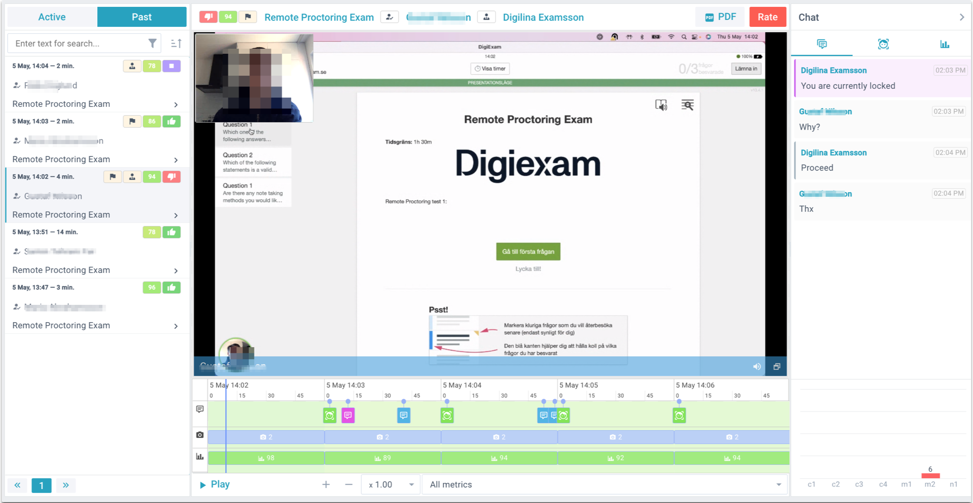Click the purple square badge on 14:04 session

(172, 66)
